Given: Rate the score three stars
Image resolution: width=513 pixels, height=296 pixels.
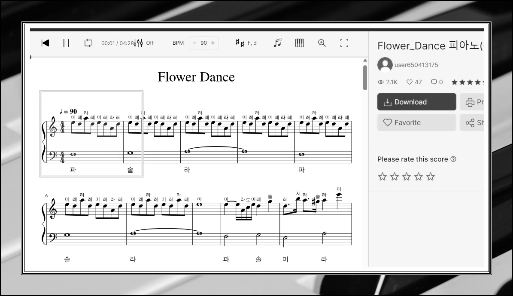Looking at the screenshot, I should click(407, 177).
